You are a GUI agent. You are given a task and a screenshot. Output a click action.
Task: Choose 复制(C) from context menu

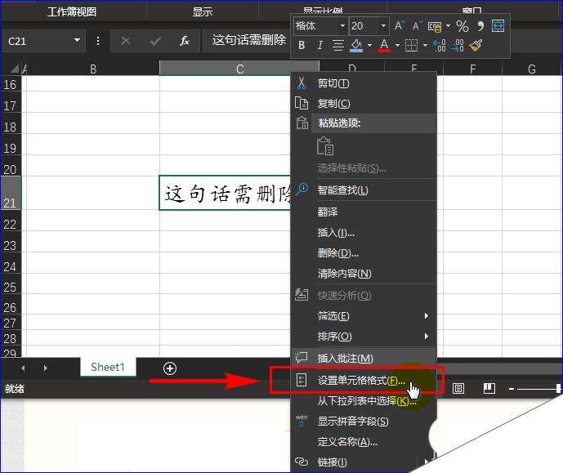click(363, 104)
